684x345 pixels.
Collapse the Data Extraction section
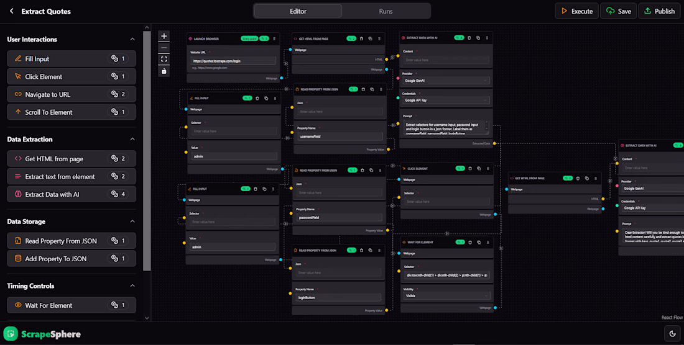132,139
